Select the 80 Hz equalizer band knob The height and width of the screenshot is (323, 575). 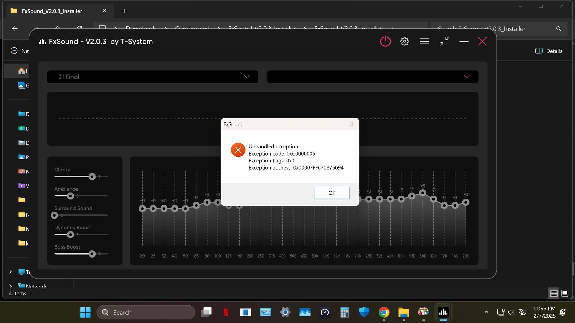click(207, 202)
